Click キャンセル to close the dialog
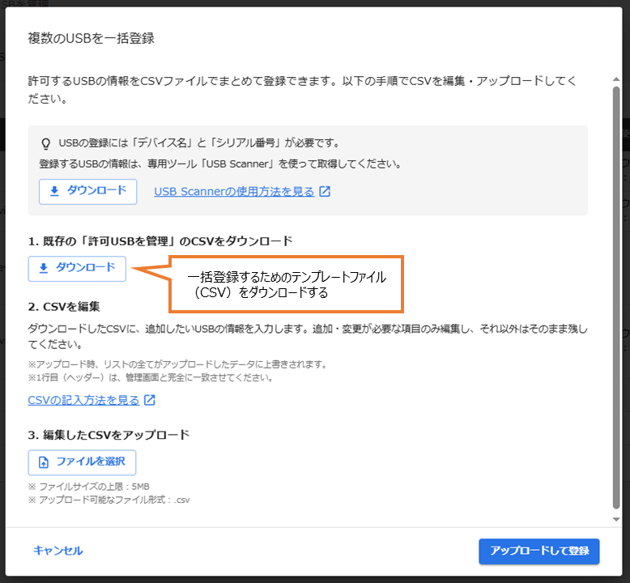The image size is (630, 583). pyautogui.click(x=57, y=551)
